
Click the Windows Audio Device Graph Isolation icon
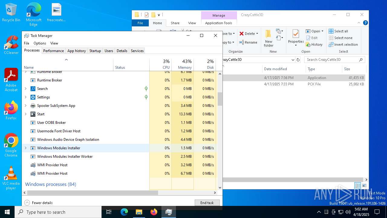click(x=33, y=140)
